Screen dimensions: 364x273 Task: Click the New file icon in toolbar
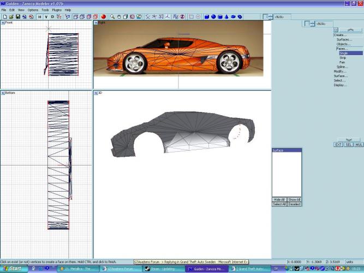[4, 17]
